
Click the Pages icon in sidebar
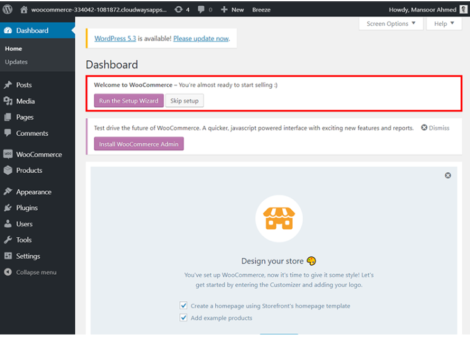pyautogui.click(x=8, y=117)
